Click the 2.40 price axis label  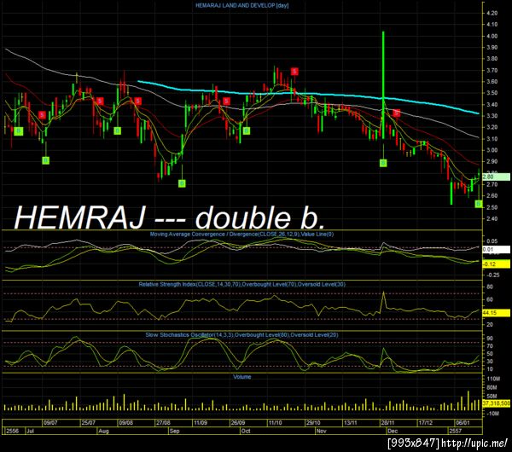pyautogui.click(x=492, y=218)
